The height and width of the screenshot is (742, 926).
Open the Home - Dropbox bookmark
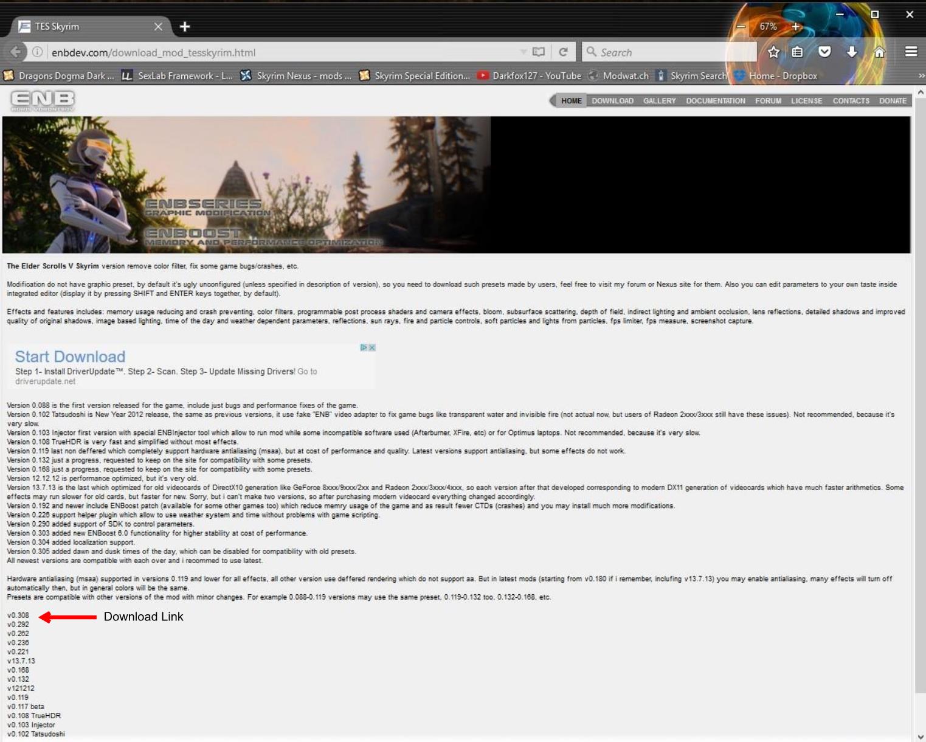pos(776,76)
